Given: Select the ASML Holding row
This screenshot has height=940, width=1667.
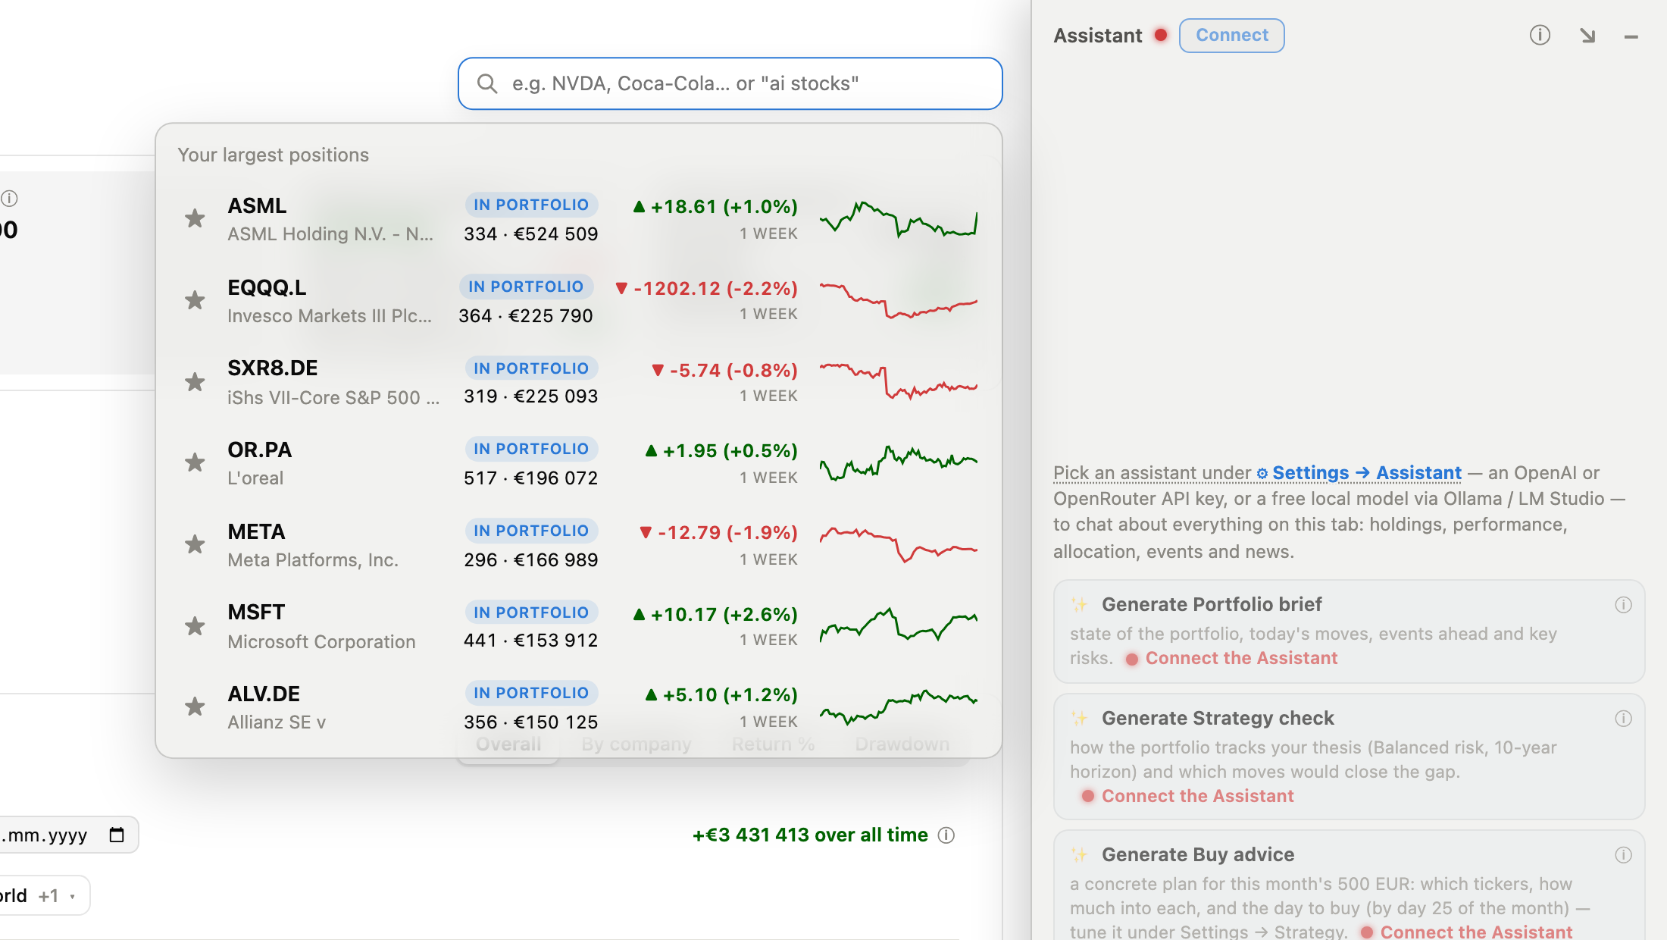Looking at the screenshot, I should point(579,219).
